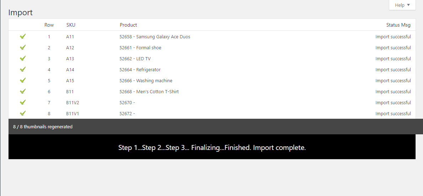
Task: Click the Help dropdown arrow
Action: [408, 5]
